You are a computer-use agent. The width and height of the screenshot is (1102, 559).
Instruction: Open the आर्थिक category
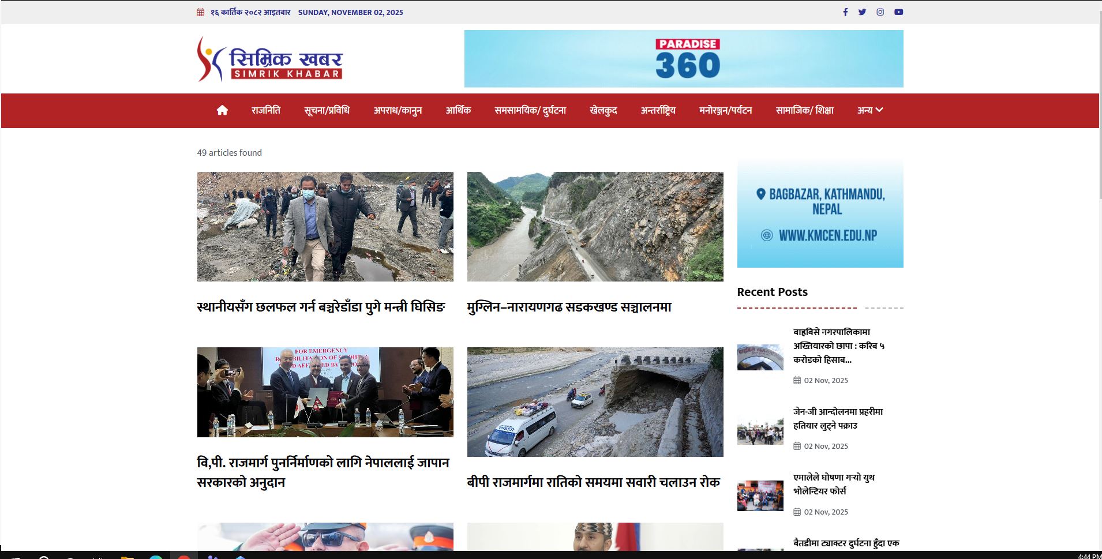[458, 110]
